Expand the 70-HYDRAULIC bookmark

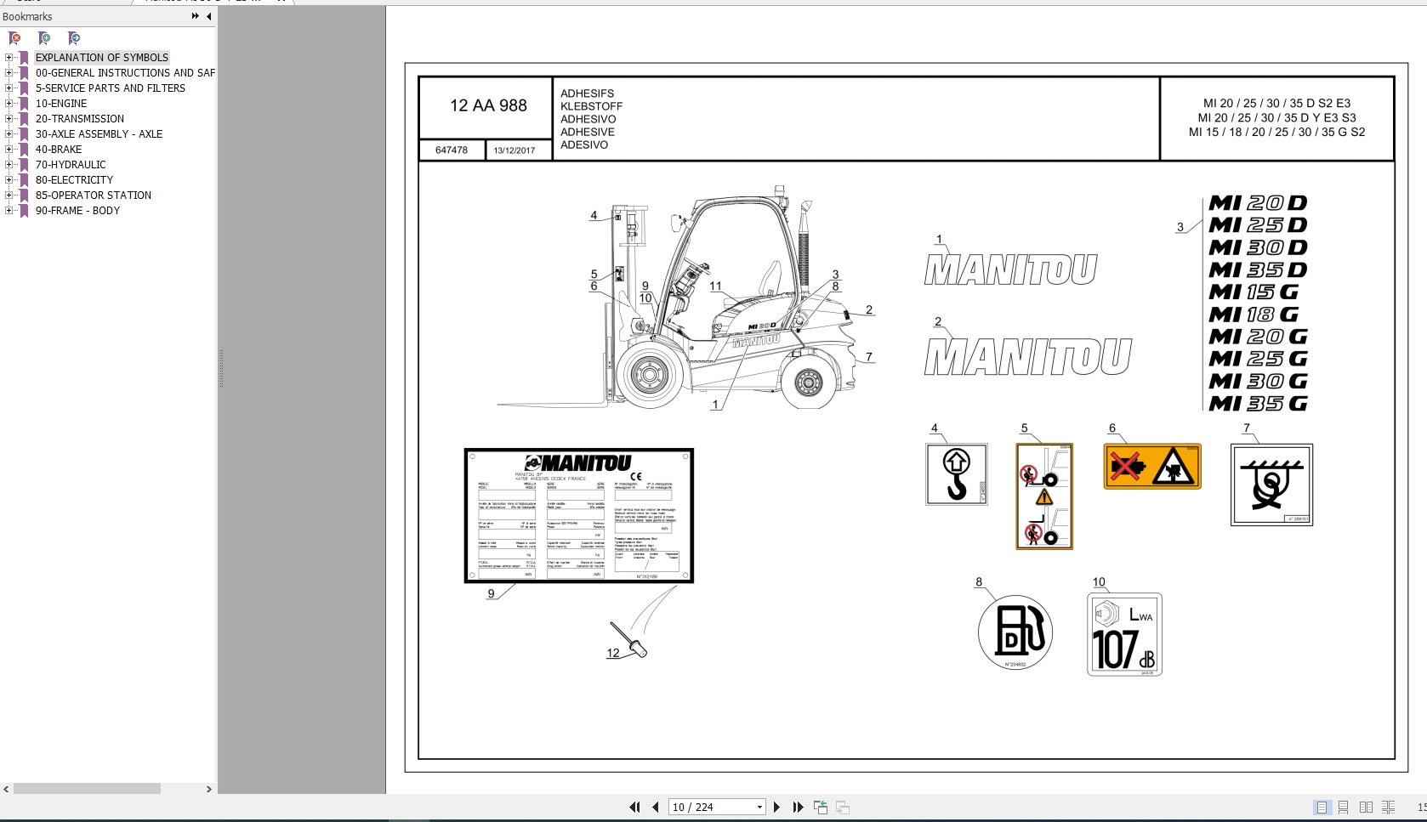point(9,165)
